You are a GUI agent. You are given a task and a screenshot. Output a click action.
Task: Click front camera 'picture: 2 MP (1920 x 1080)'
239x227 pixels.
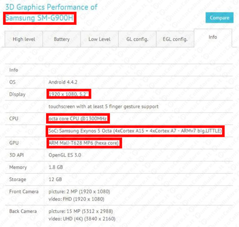pyautogui.click(x=79, y=192)
